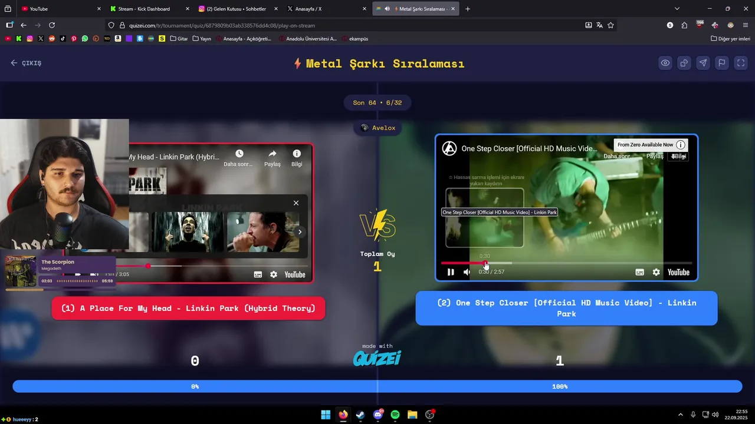
Task: Open the Firefox hamburger menu
Action: click(746, 25)
